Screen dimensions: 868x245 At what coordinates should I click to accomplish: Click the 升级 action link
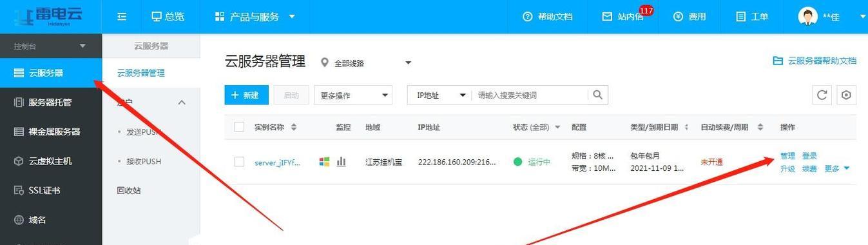[787, 169]
